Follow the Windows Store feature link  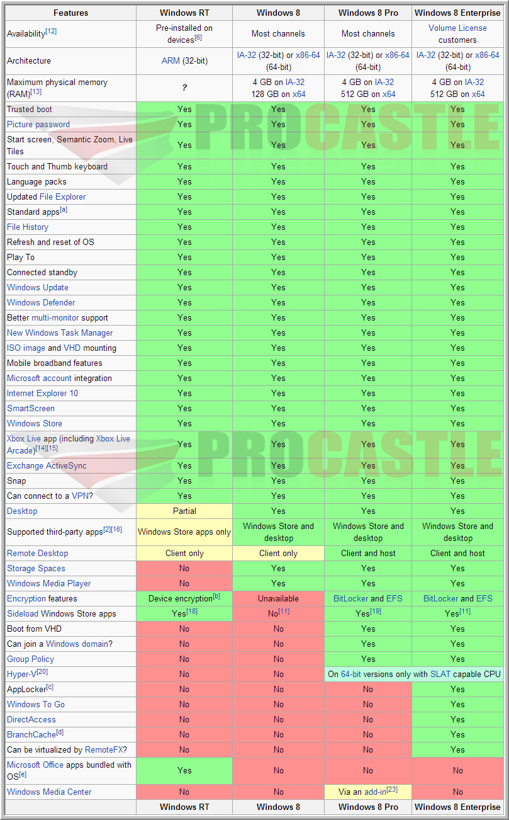[35, 424]
